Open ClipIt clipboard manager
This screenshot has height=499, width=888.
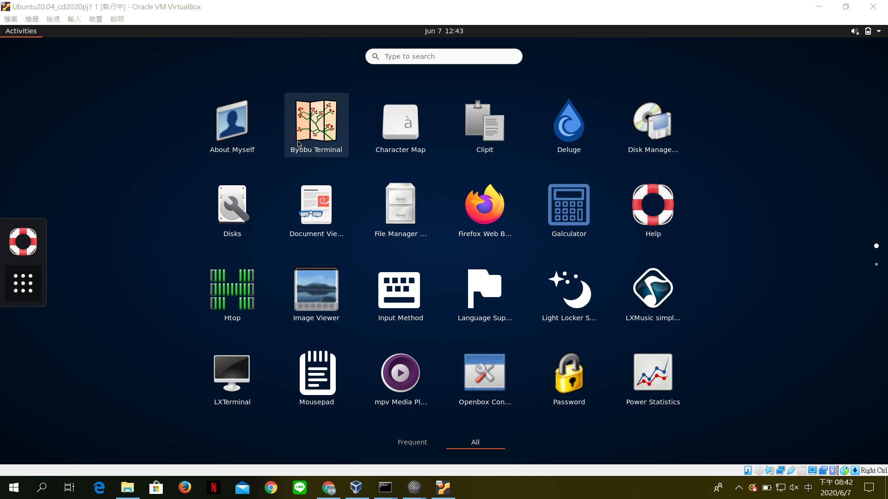point(485,125)
